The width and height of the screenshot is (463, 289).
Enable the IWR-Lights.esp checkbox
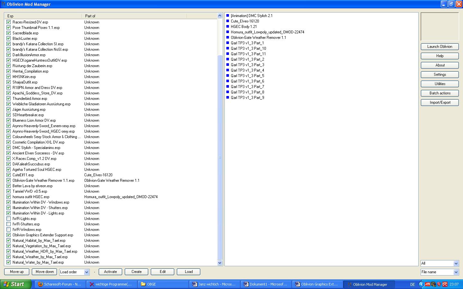pyautogui.click(x=9, y=219)
